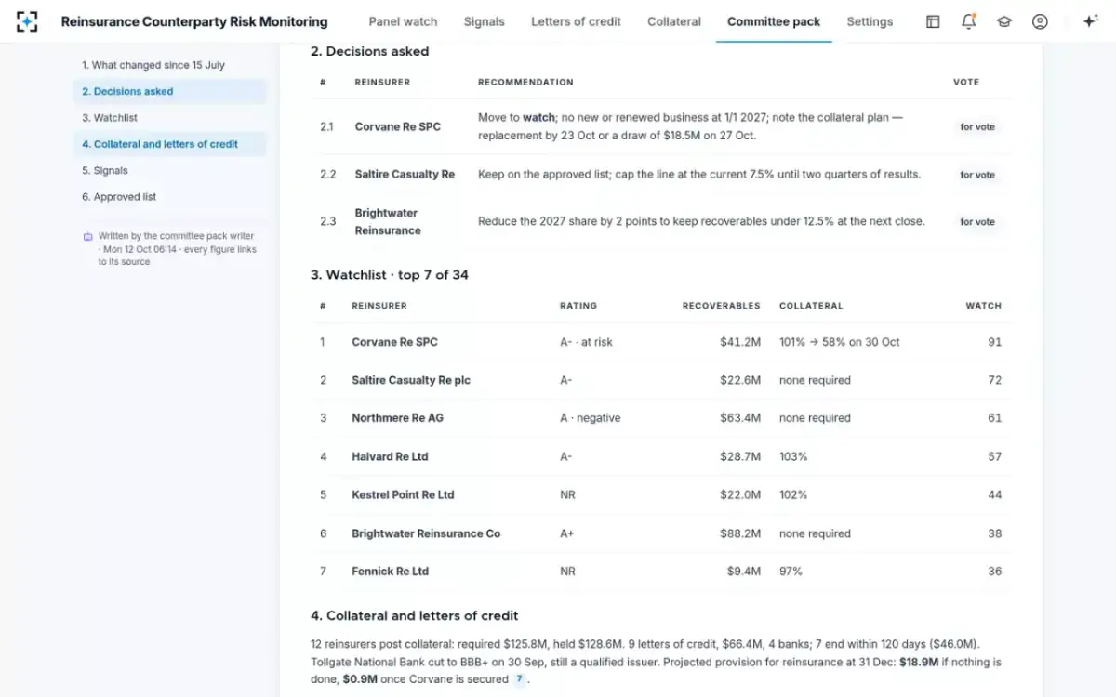Open the user account icon
Viewport: 1116px width, 697px height.
click(x=1040, y=21)
